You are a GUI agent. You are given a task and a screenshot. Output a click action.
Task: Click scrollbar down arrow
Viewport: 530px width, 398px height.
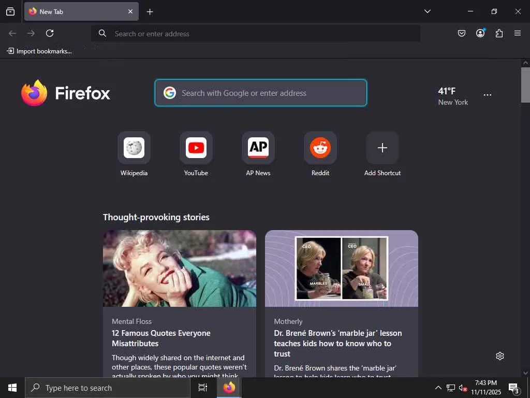(x=525, y=373)
